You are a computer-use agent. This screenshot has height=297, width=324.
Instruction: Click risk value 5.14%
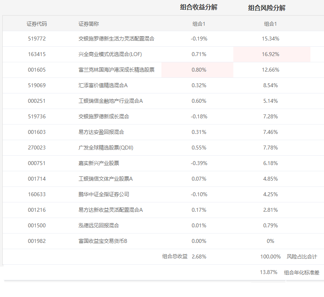(270, 101)
